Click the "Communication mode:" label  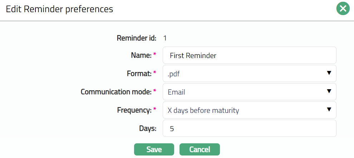coord(116,92)
